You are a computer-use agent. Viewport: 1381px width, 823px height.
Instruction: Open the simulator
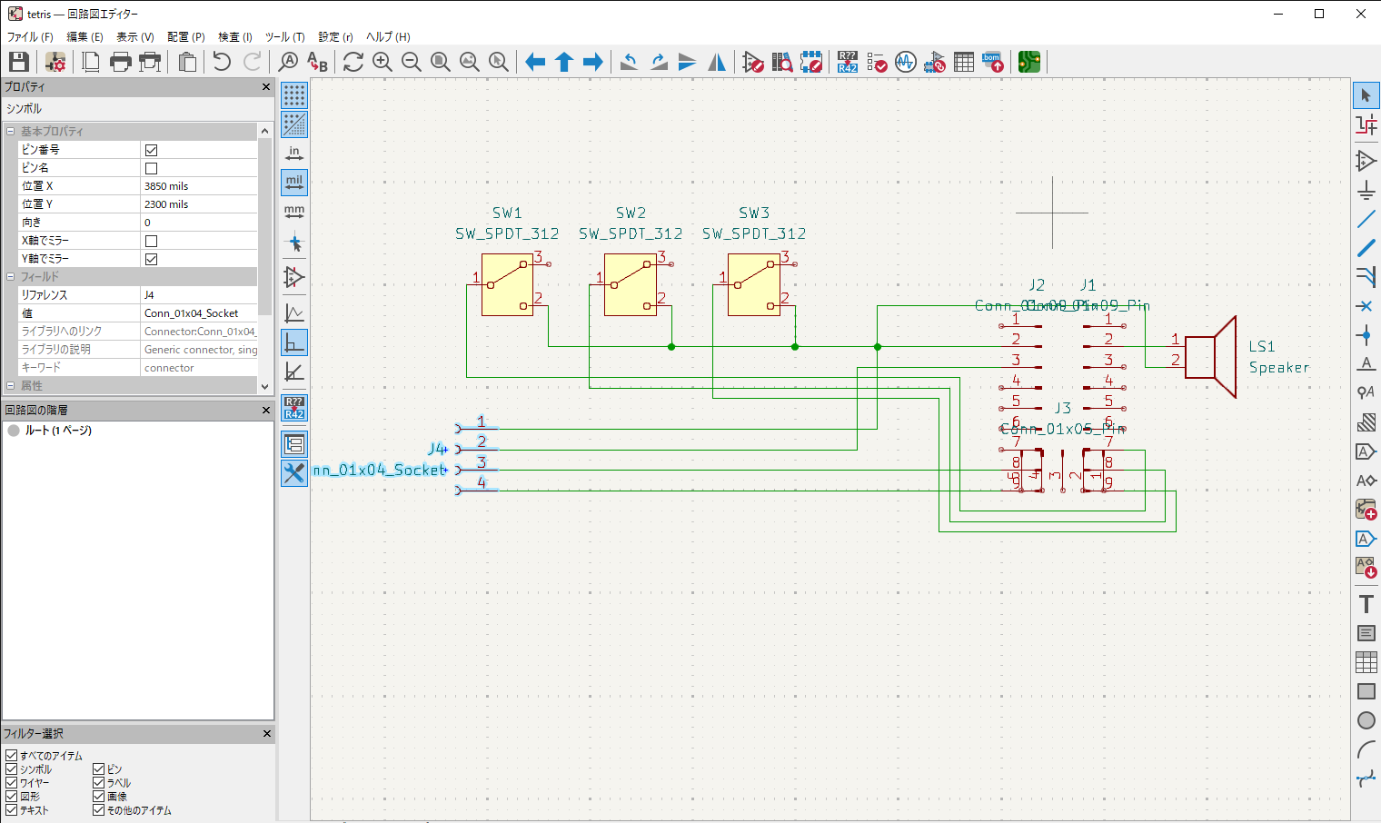(x=906, y=62)
